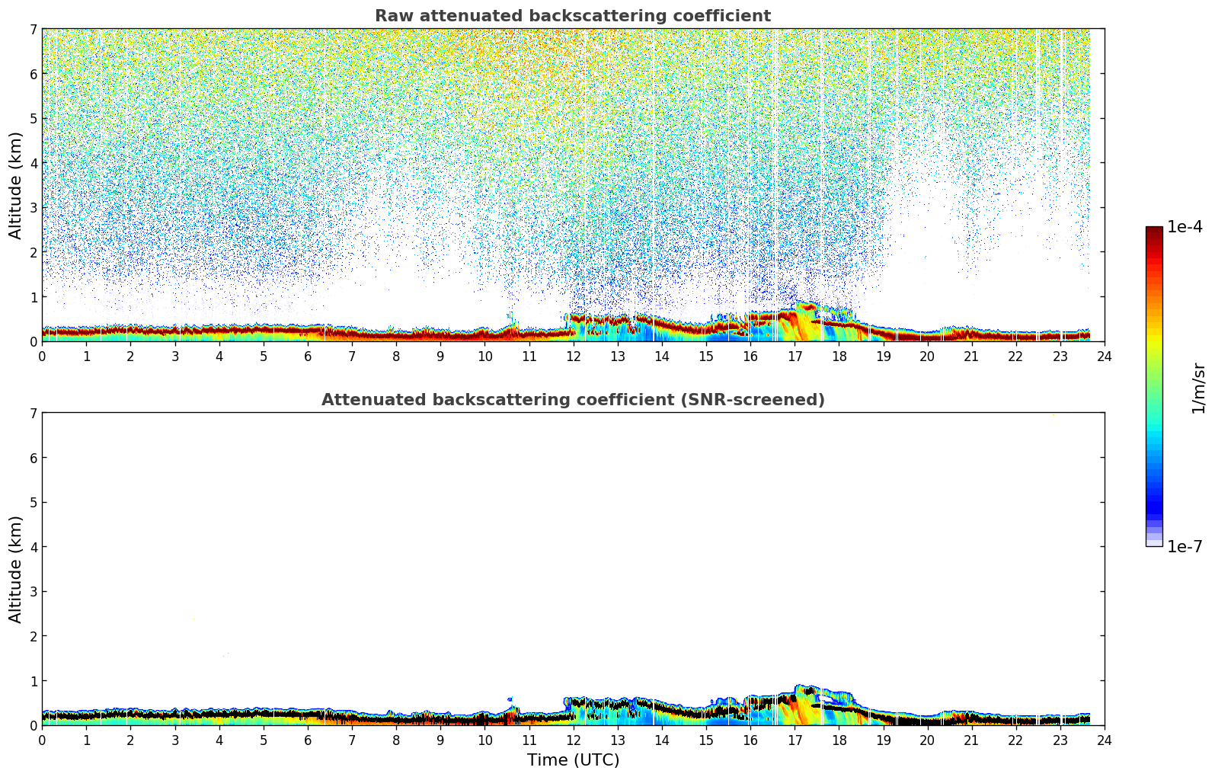
Task: Click altitude tick "7" of the SNR-screened plot
Action: point(33,413)
